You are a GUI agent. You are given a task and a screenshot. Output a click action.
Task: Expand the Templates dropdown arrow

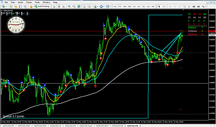[110, 7]
